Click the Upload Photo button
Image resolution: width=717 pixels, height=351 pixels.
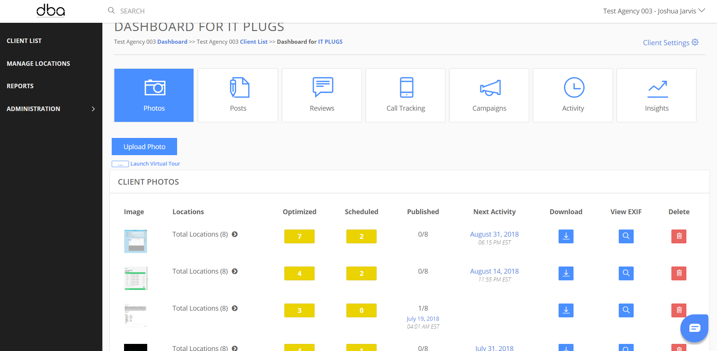click(x=144, y=147)
